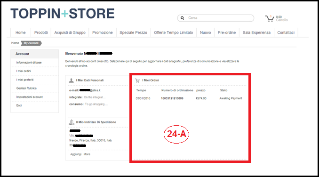
Task: Open the Offerte Tempo Limitato menu
Action: pos(173,32)
